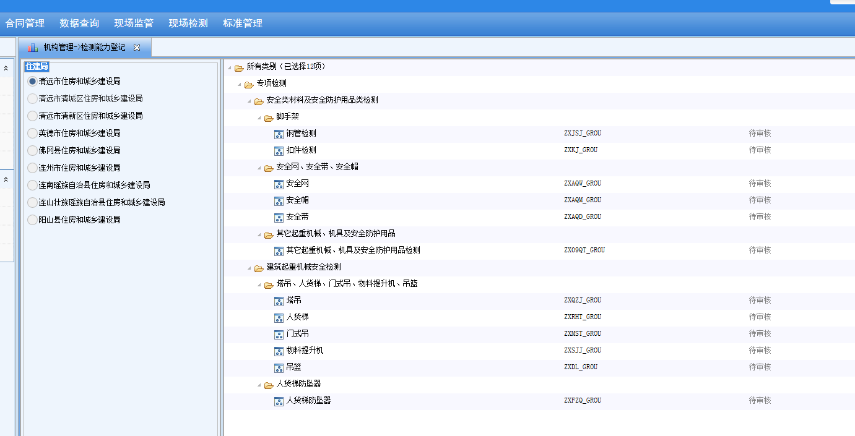
Task: Open the 标准管理 menu
Action: click(243, 24)
